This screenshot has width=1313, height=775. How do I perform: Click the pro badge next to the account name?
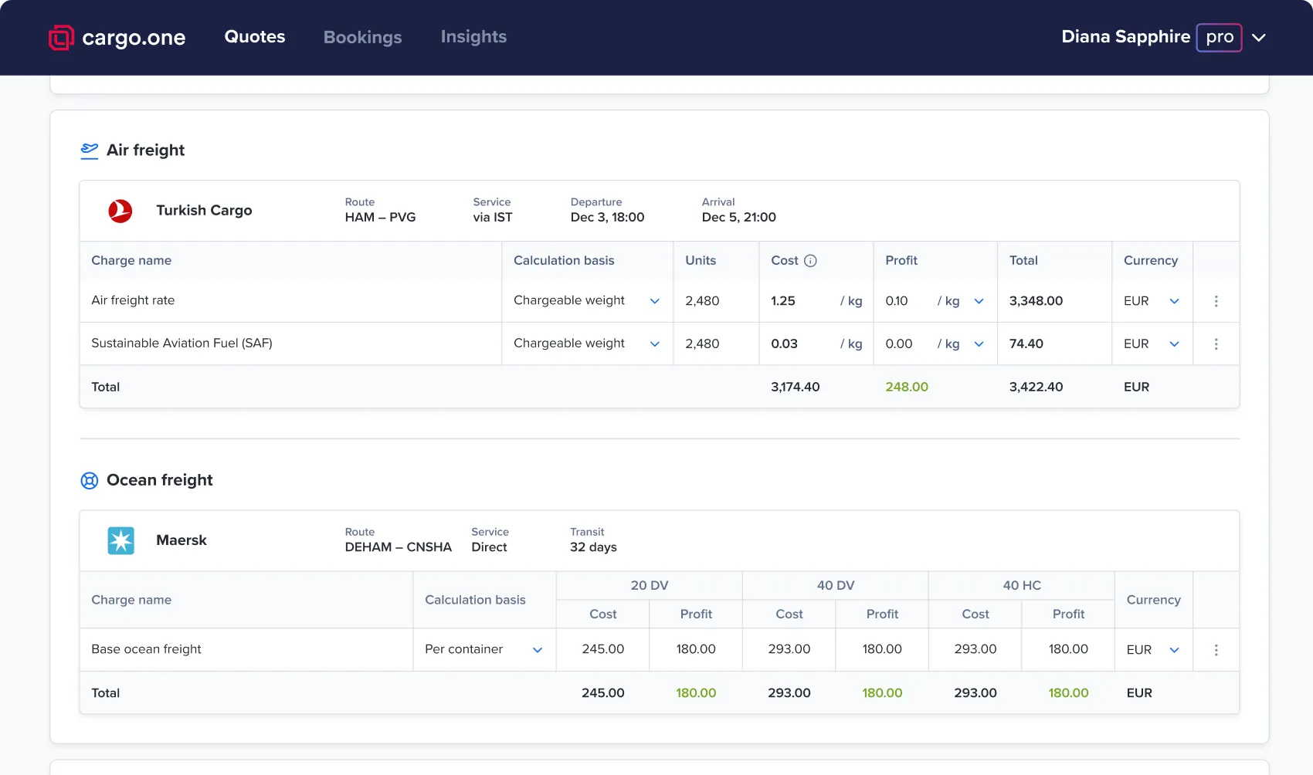(1218, 36)
